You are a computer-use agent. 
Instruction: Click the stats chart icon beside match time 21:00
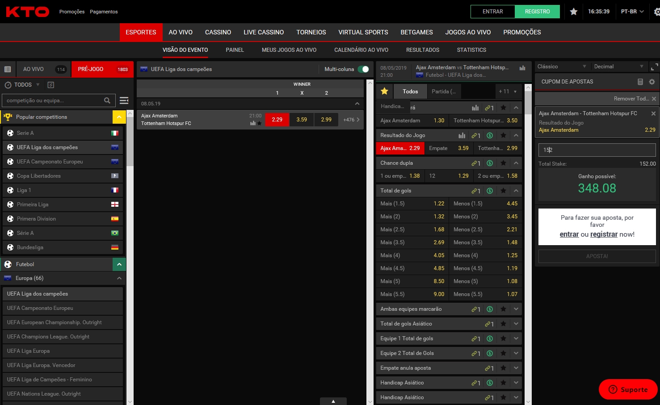tap(253, 123)
